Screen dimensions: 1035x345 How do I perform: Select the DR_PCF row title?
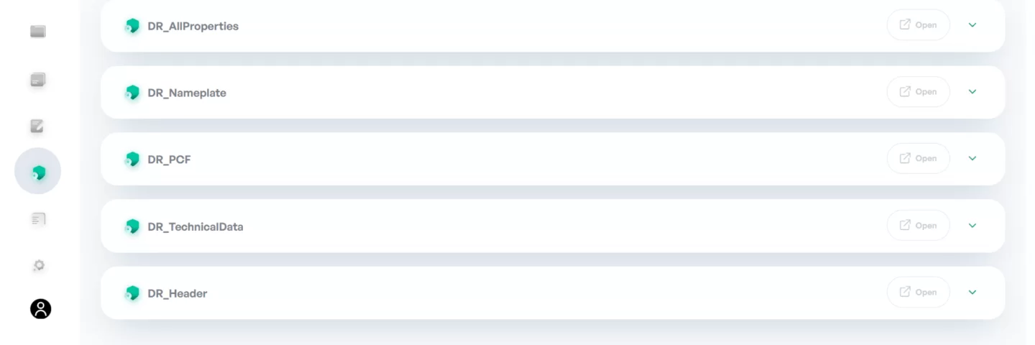(x=170, y=160)
